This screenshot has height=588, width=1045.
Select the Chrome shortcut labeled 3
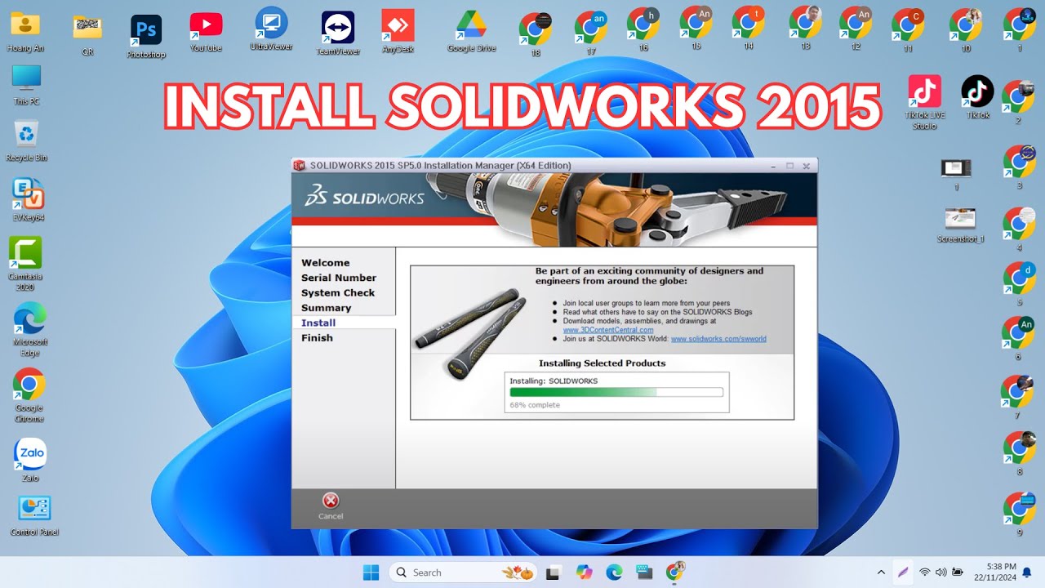(x=1019, y=167)
